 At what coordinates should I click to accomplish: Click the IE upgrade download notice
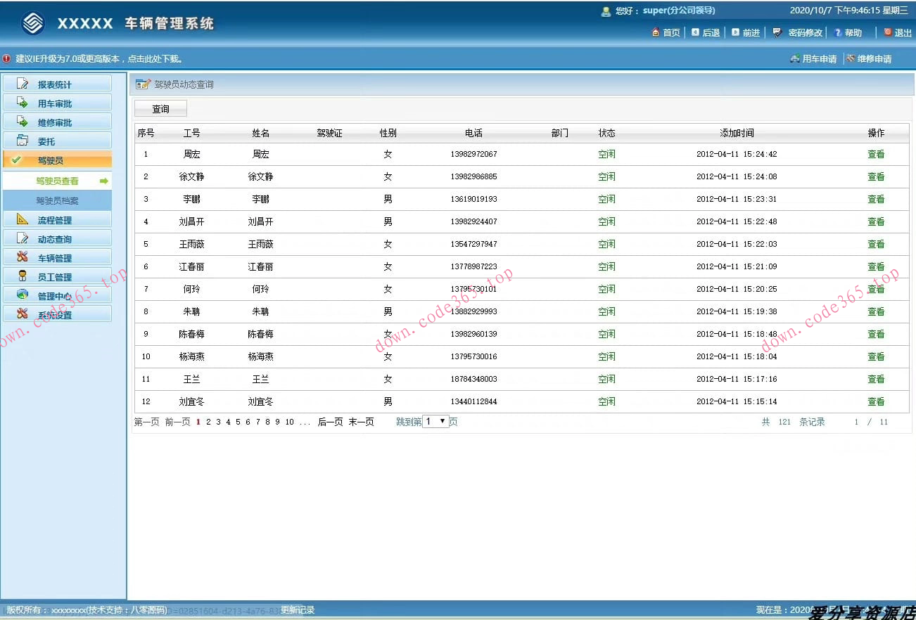98,59
